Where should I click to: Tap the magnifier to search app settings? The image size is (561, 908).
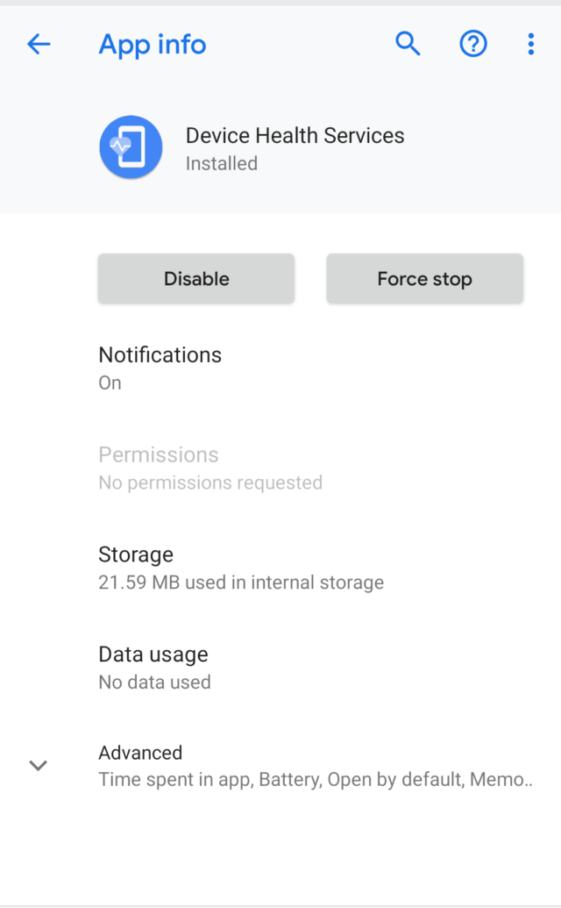pyautogui.click(x=408, y=43)
